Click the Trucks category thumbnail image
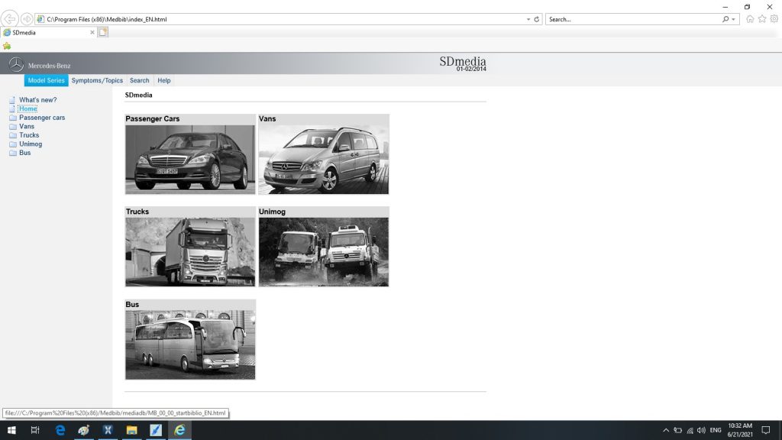782x440 pixels. [190, 251]
